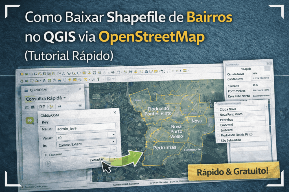Open the arrow next to stacked color bars icon
The image size is (289, 192).
point(188,71)
